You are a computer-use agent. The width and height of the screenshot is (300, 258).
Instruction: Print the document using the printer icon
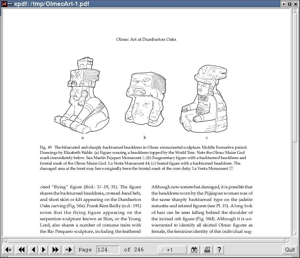tap(207, 249)
